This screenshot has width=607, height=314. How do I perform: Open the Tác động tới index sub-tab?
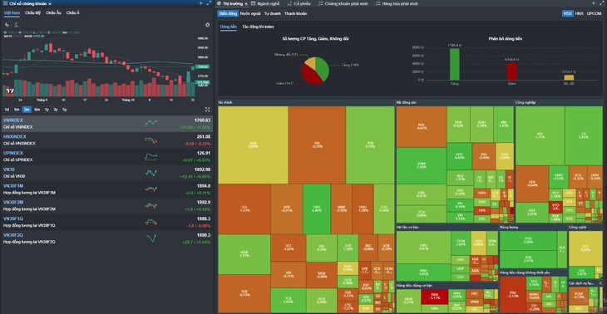[258, 27]
